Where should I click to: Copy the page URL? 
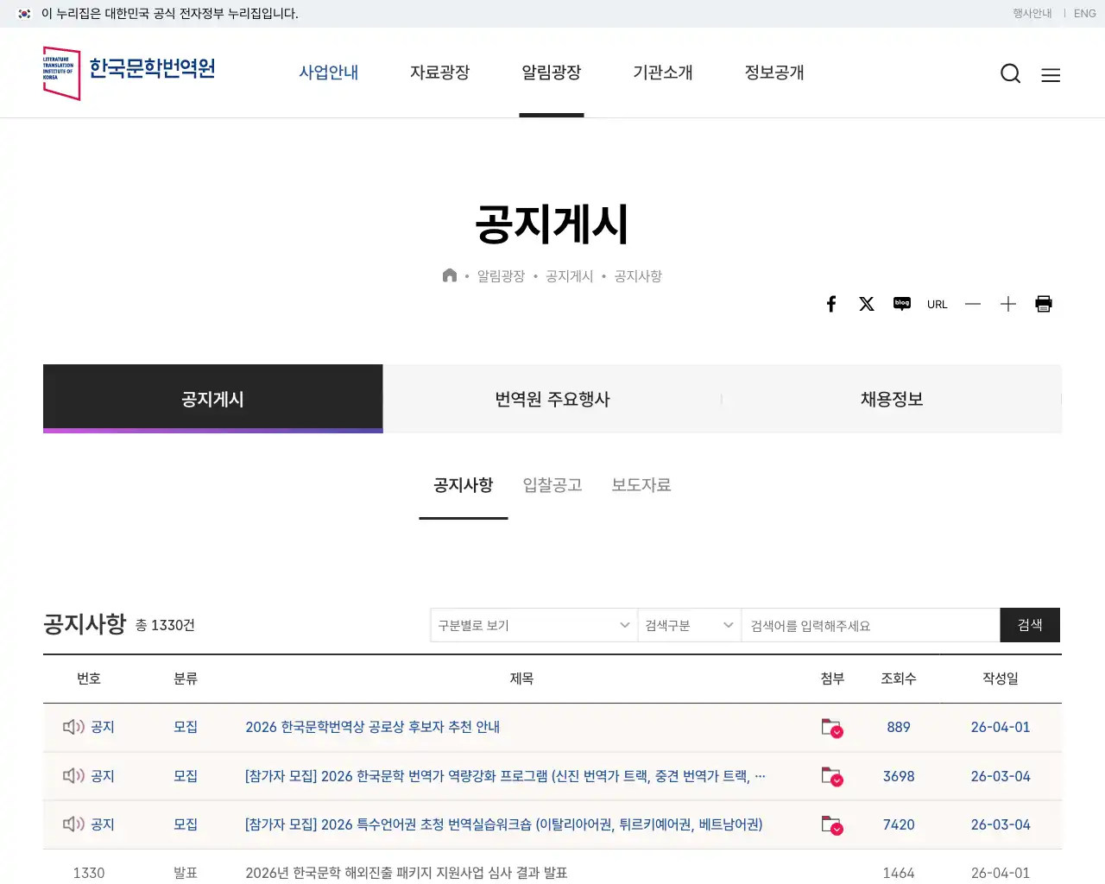pos(937,304)
